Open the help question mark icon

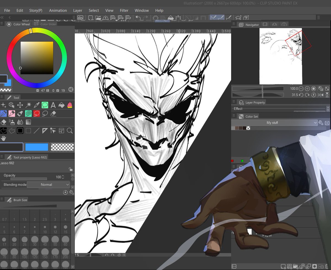pyautogui.click(x=246, y=18)
